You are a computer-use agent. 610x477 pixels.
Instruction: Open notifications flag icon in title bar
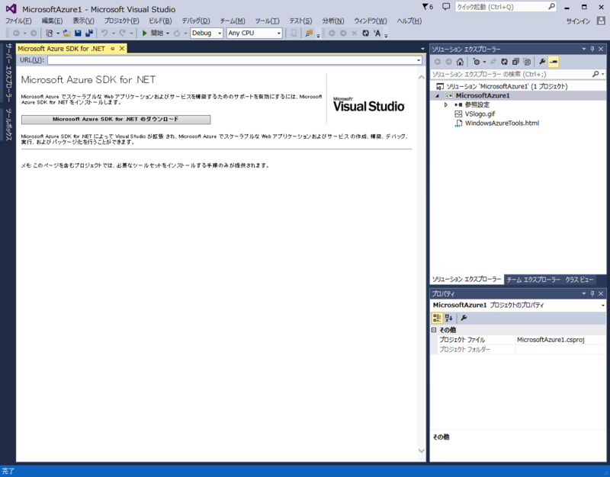point(428,7)
